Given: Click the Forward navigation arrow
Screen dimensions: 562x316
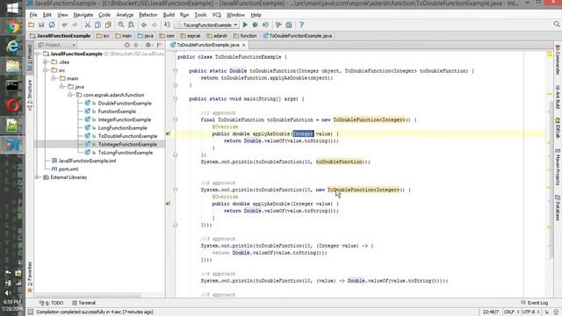Looking at the screenshot, I should (x=155, y=25).
